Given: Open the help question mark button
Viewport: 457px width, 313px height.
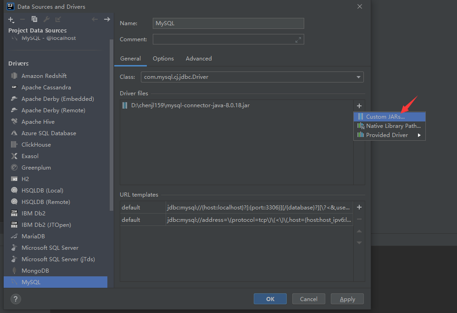Looking at the screenshot, I should pos(16,299).
